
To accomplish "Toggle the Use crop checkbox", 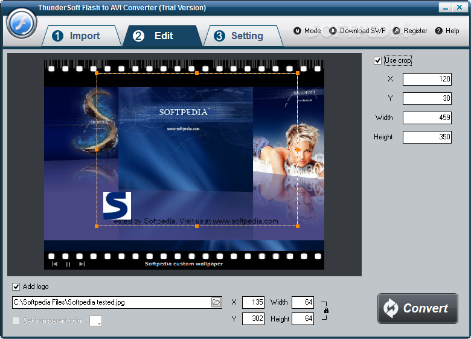I will (x=377, y=60).
